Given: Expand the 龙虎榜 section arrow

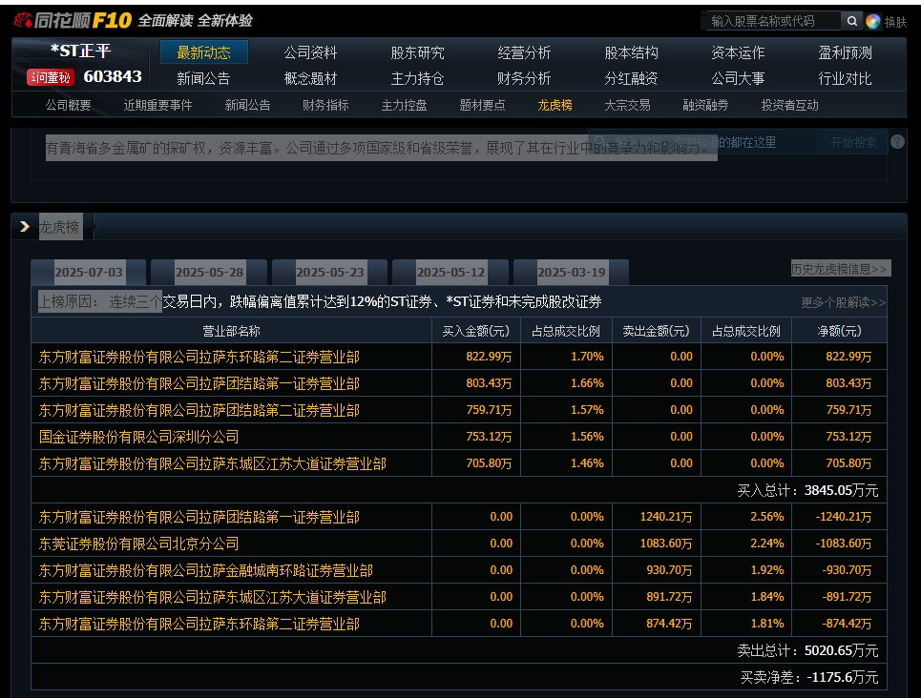Looking at the screenshot, I should point(24,227).
